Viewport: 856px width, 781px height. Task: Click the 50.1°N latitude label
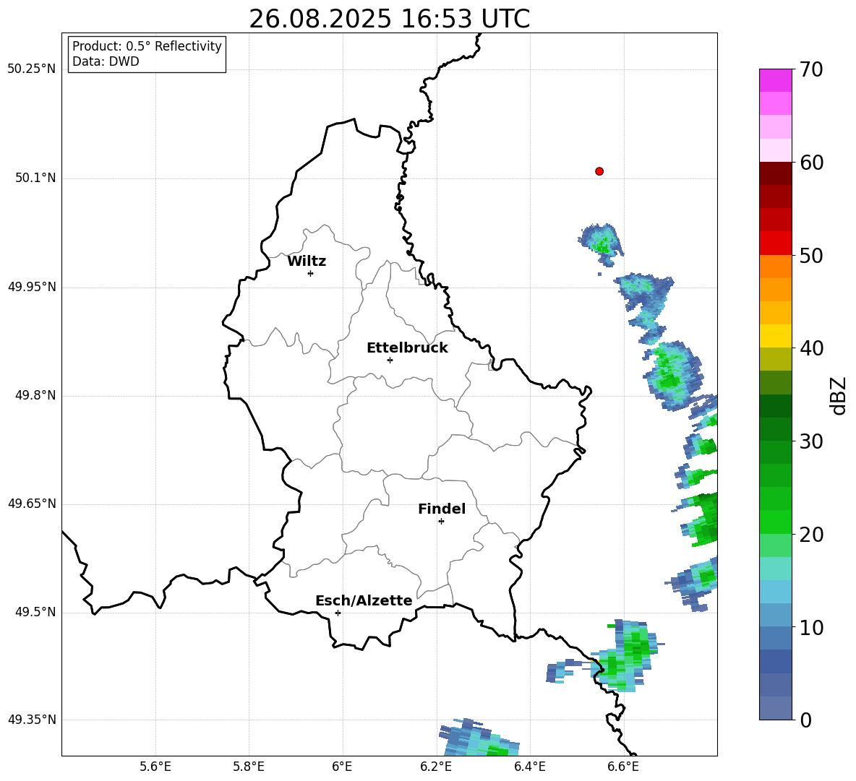coord(35,178)
